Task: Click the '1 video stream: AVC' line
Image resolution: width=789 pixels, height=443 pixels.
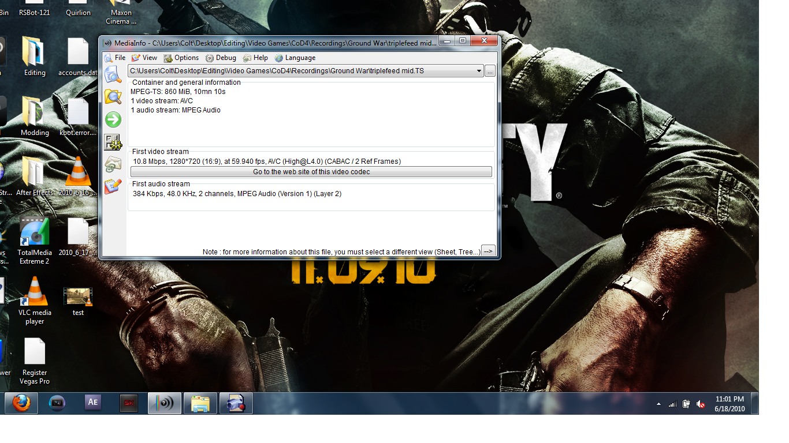Action: tap(162, 101)
